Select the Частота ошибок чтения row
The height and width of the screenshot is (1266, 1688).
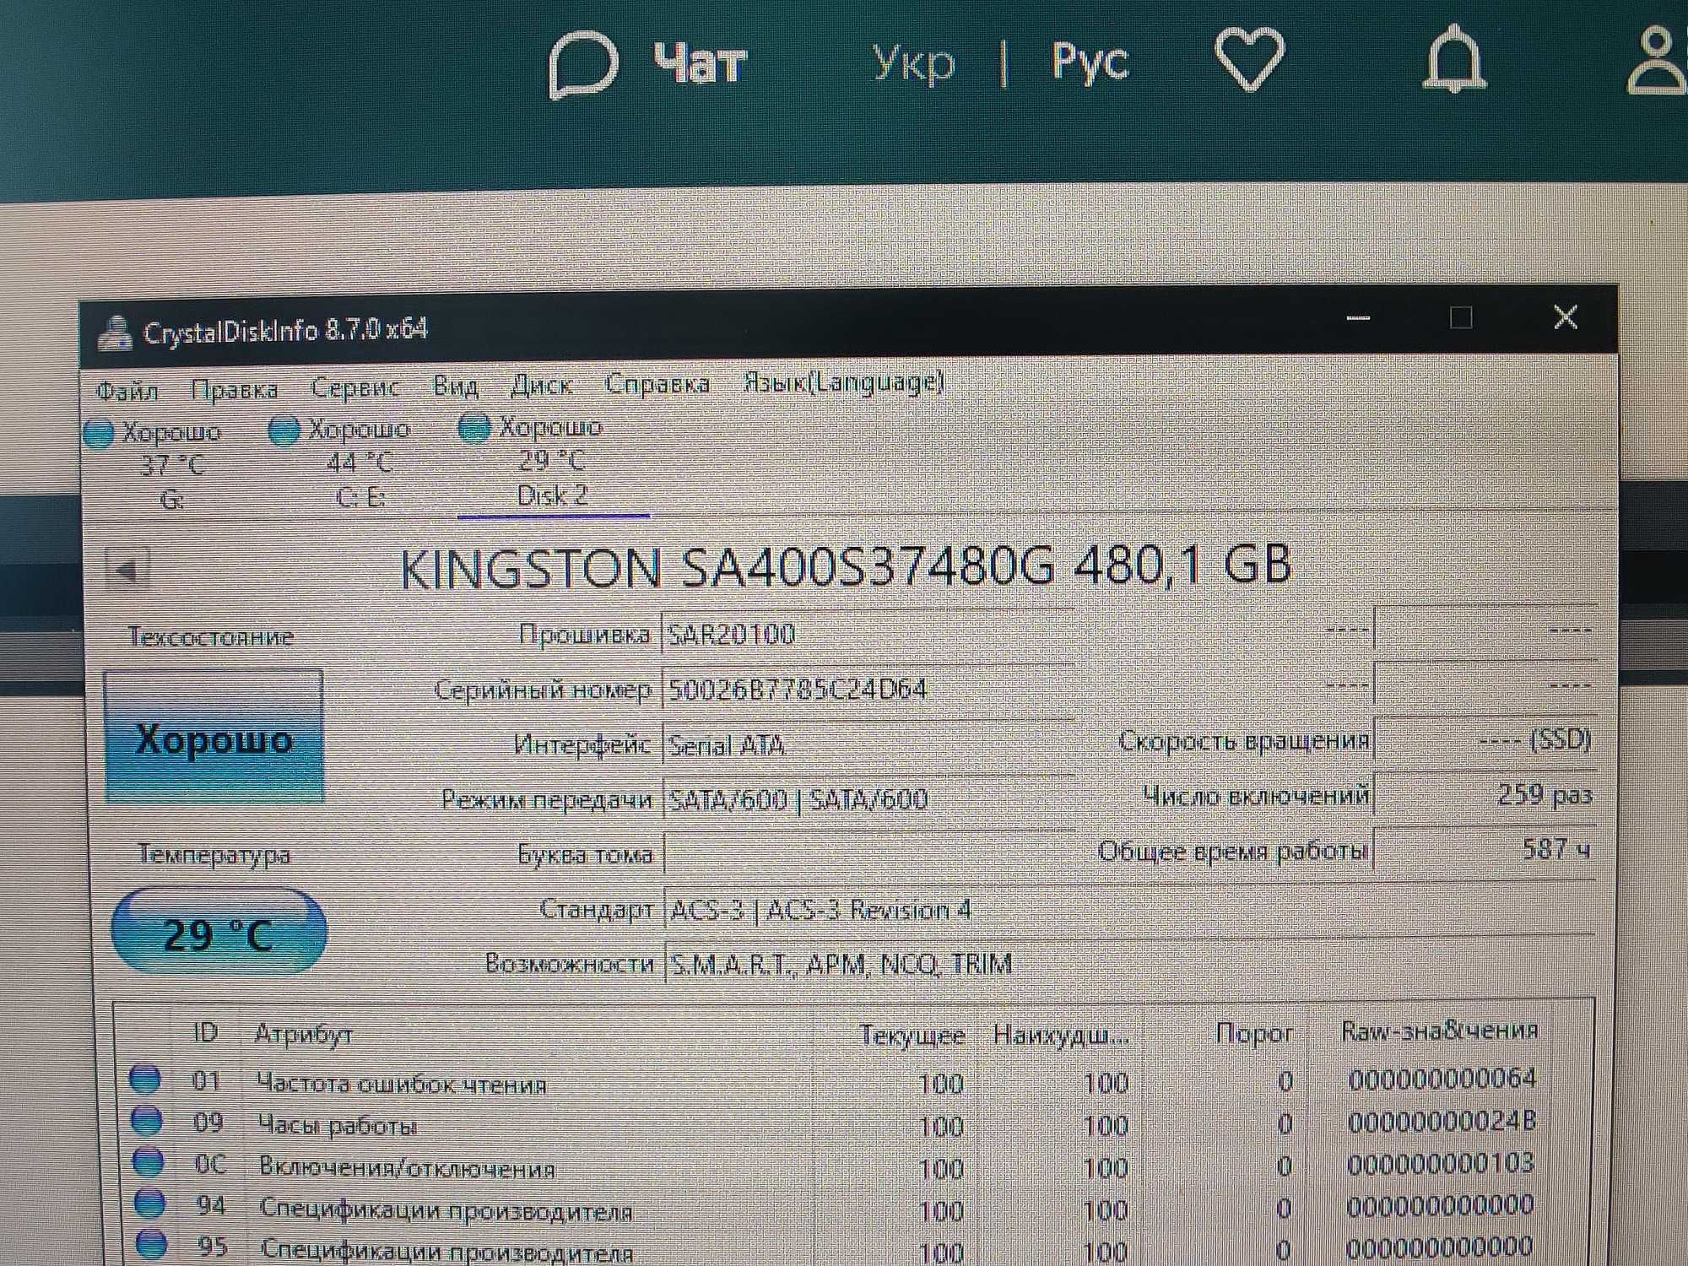836,1081
